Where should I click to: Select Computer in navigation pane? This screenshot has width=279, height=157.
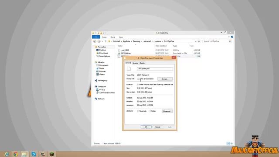pyautogui.click(x=102, y=87)
